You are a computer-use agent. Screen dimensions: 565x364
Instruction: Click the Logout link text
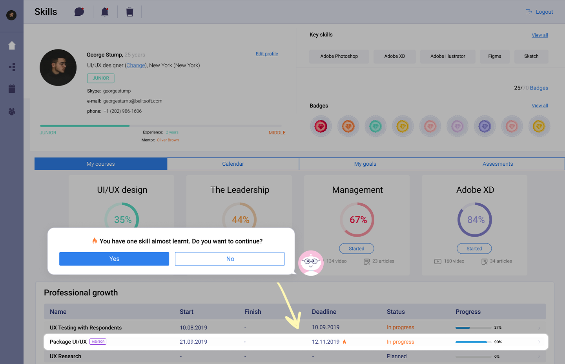pos(545,12)
